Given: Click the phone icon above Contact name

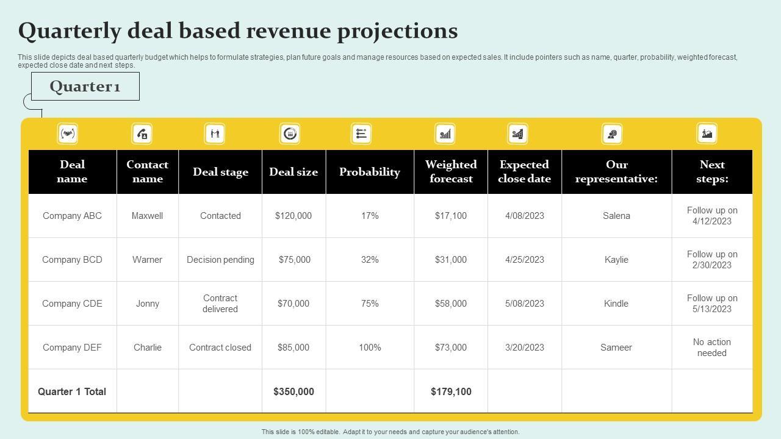Looking at the screenshot, I should (x=142, y=134).
